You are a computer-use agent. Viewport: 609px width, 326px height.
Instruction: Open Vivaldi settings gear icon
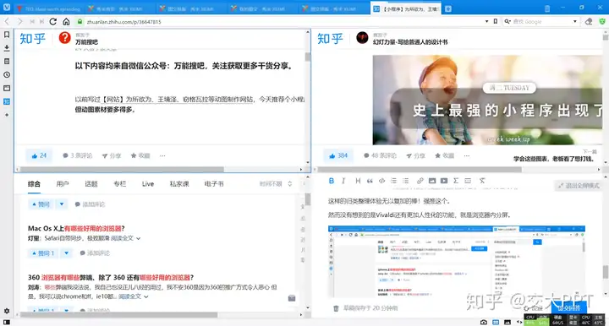[7, 311]
